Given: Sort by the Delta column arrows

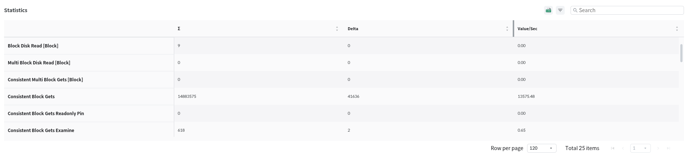Looking at the screenshot, I should [x=507, y=29].
